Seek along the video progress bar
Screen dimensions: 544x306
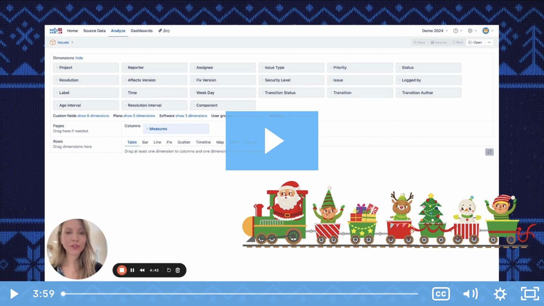pyautogui.click(x=241, y=294)
